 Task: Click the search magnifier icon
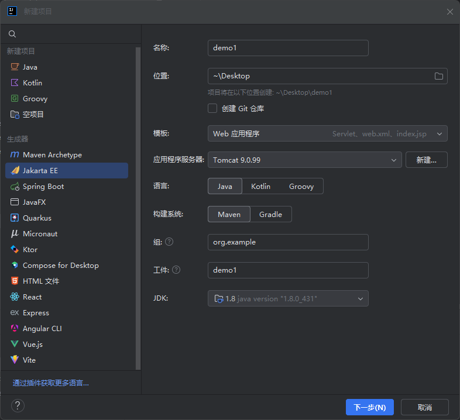click(12, 34)
